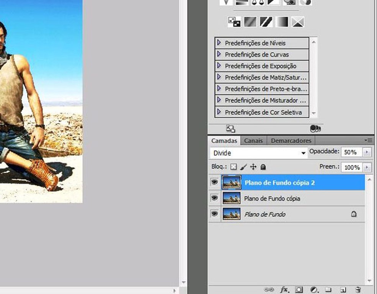
Task: Hide the Plano de Fundo cópia 2 layer
Action: click(215, 182)
